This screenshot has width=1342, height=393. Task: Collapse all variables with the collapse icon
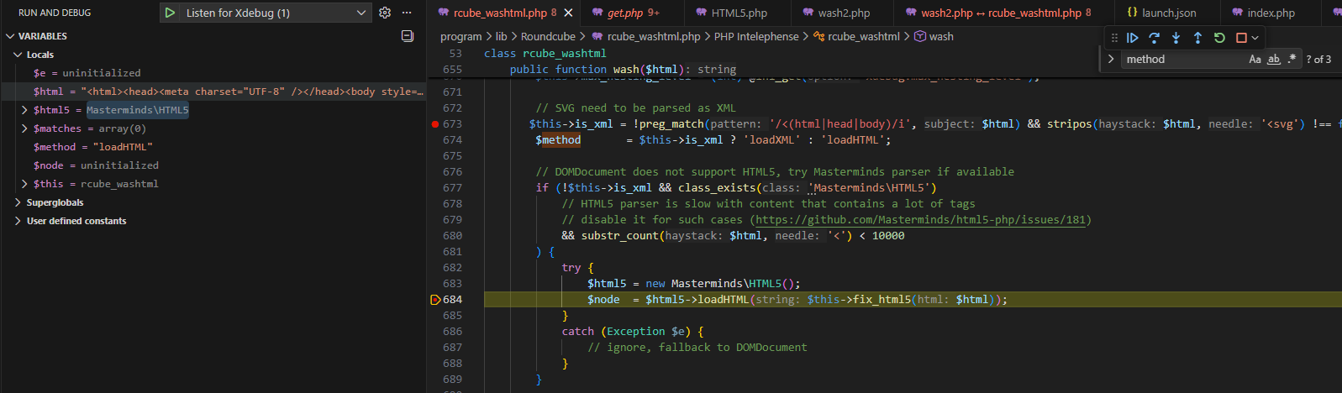408,36
